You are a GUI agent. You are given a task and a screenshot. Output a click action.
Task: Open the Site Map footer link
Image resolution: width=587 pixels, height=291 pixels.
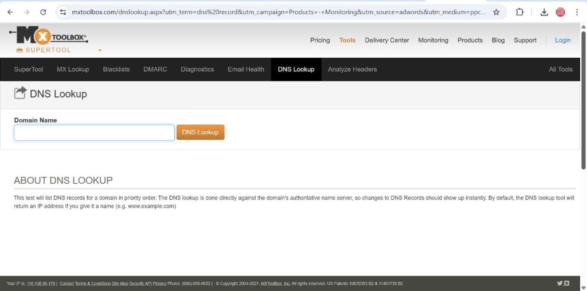click(x=120, y=284)
